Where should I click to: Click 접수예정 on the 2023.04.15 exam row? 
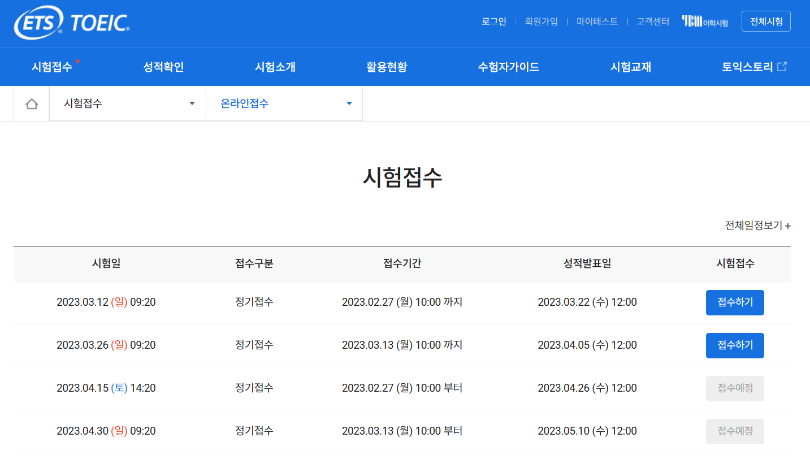(735, 388)
